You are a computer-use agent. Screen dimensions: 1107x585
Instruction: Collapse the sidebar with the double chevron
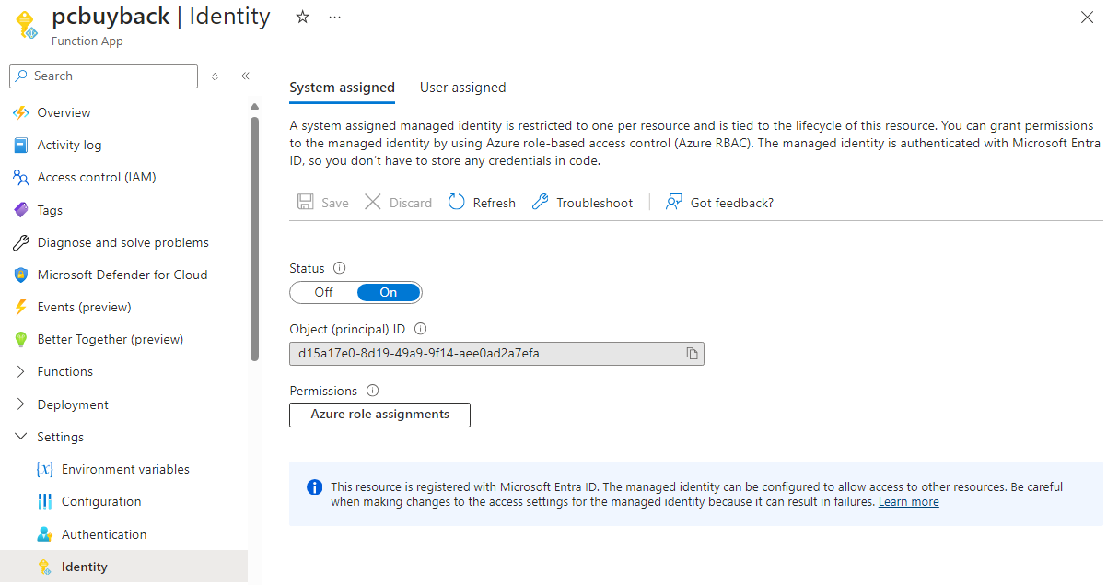pos(245,76)
